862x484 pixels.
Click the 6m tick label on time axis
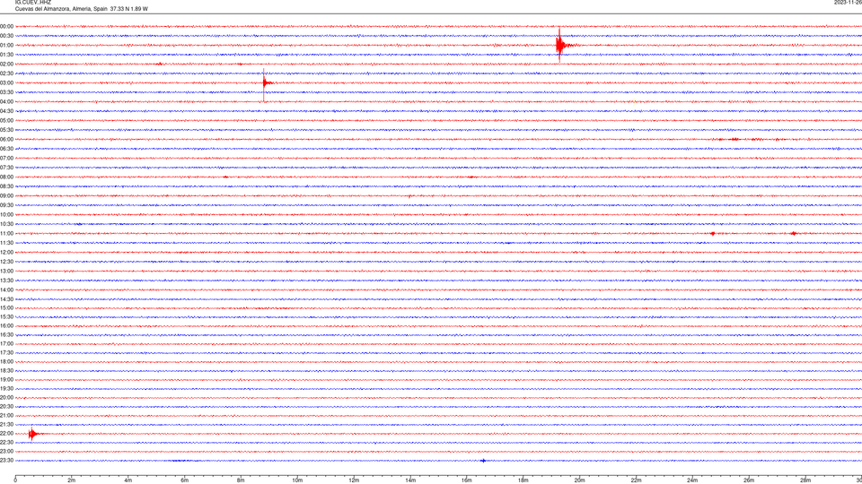tap(185, 480)
